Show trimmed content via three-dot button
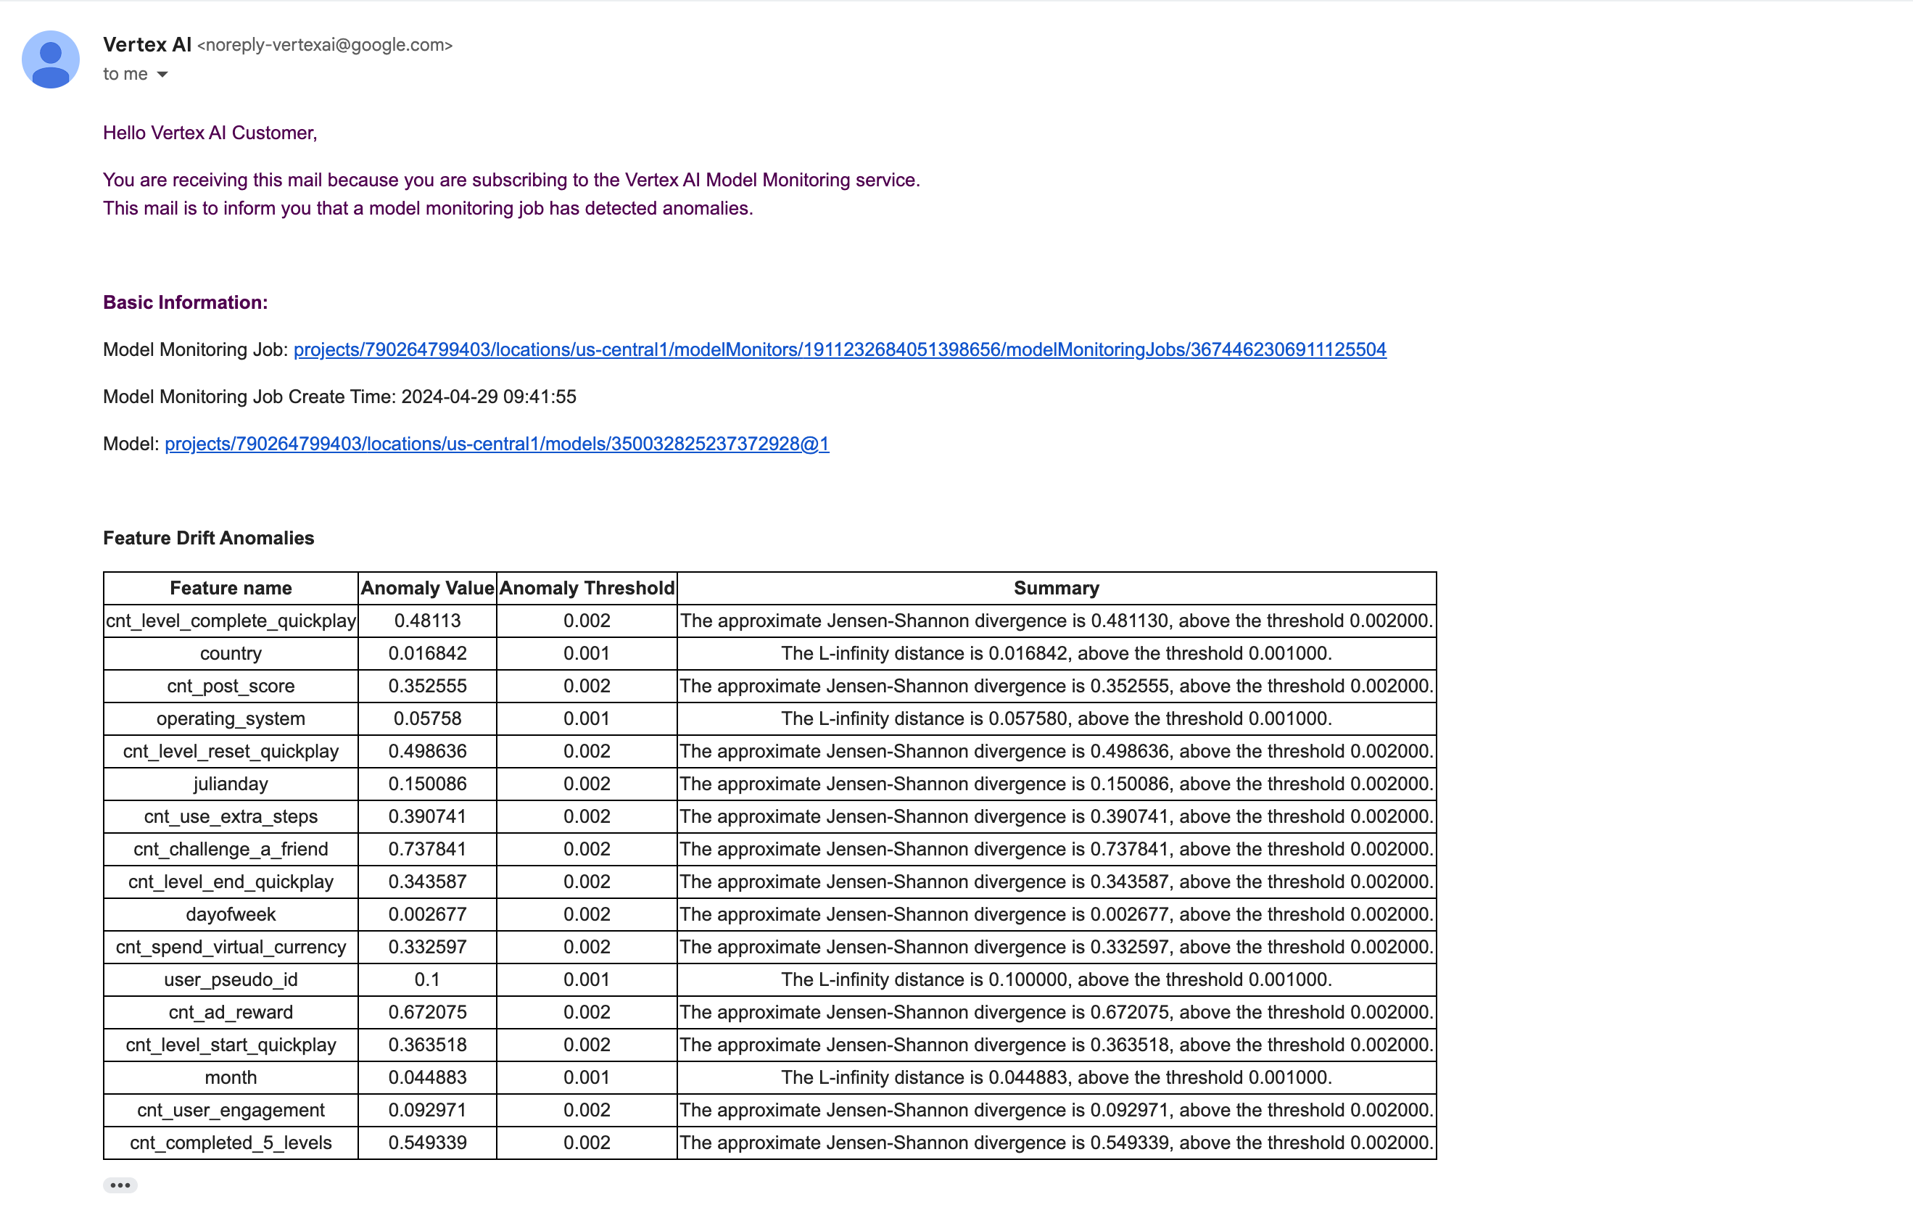This screenshot has height=1231, width=1913. (120, 1185)
